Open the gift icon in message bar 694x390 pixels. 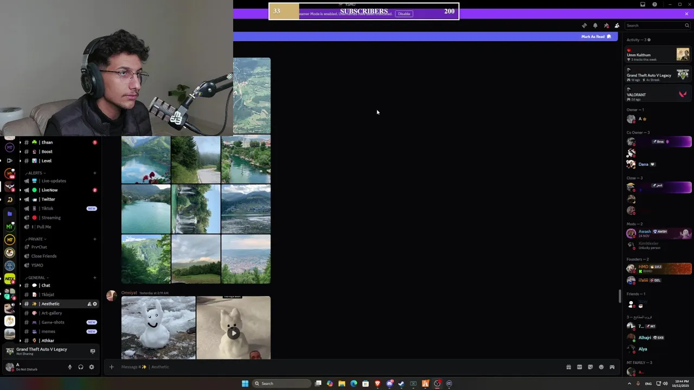(568, 367)
